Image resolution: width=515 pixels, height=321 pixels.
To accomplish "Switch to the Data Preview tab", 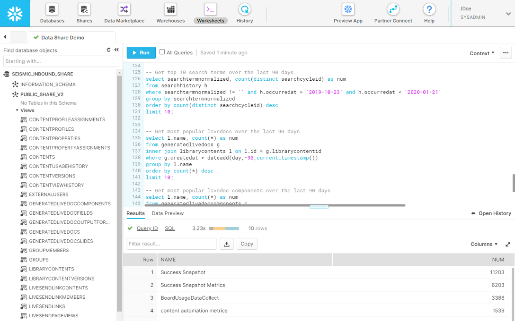I will 168,213.
